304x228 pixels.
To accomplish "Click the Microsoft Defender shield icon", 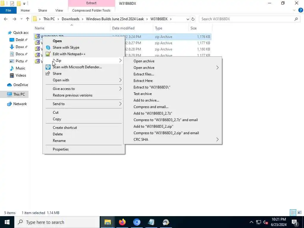I will pos(48,67).
